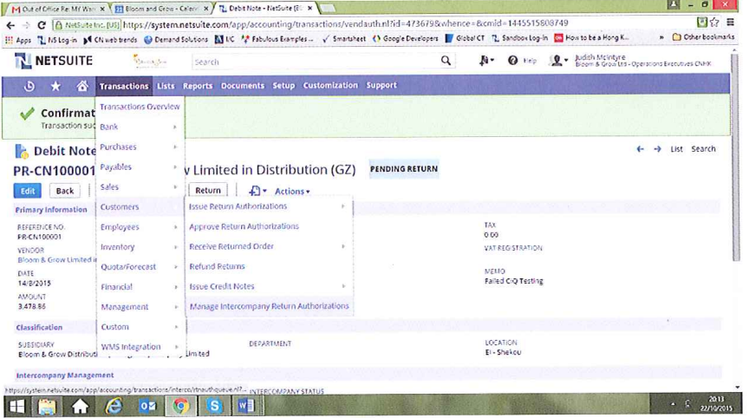Expand the Bank submenu
This screenshot has height=418, width=749.
pos(139,127)
